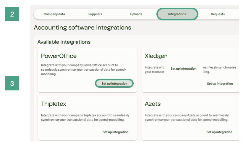This screenshot has width=246, height=143.
Task: Switch to the Suppliers tab
Action: pyautogui.click(x=95, y=14)
